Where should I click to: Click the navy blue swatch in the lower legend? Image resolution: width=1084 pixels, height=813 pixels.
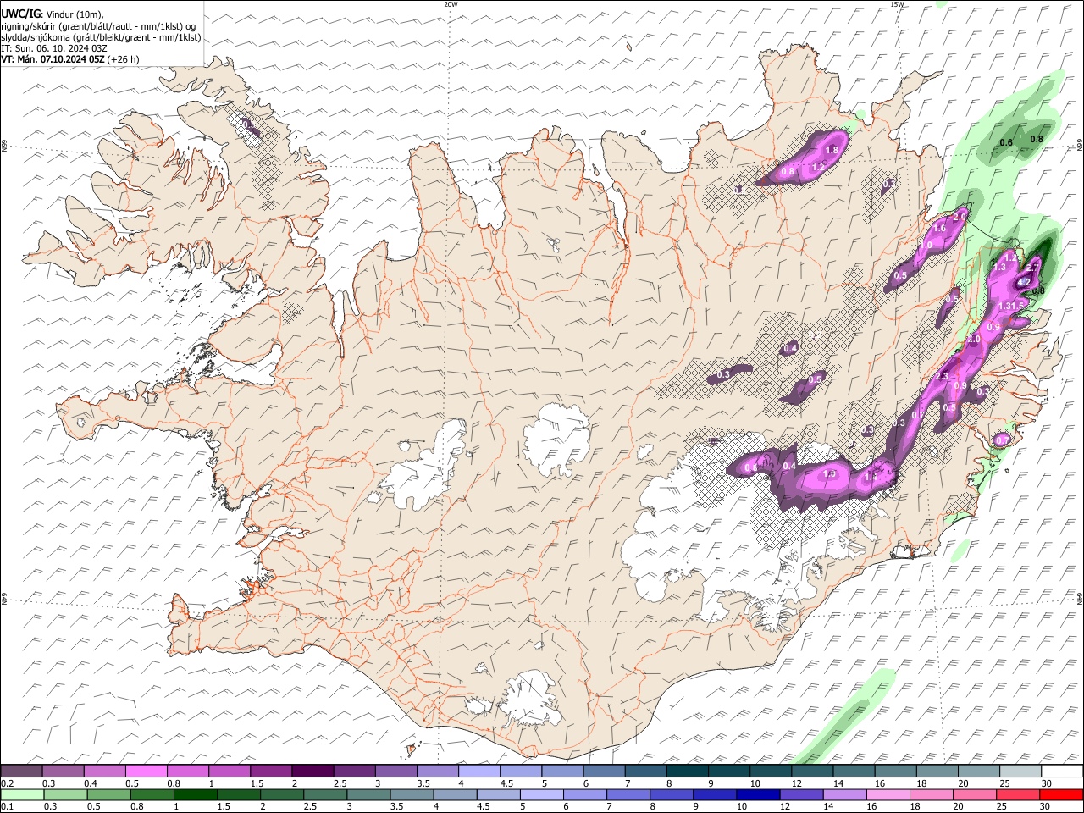[757, 794]
